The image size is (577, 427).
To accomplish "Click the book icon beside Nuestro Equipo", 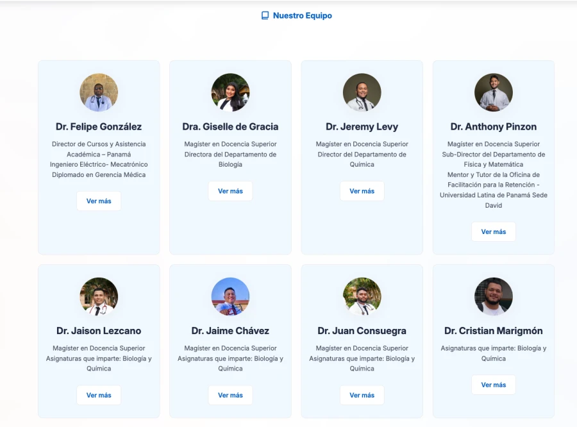I will point(265,15).
